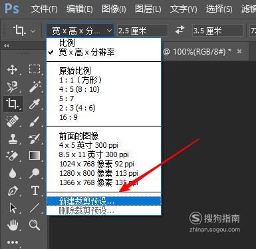256x249 pixels.
Task: Choose 原始比例 preset
Action: click(x=104, y=71)
